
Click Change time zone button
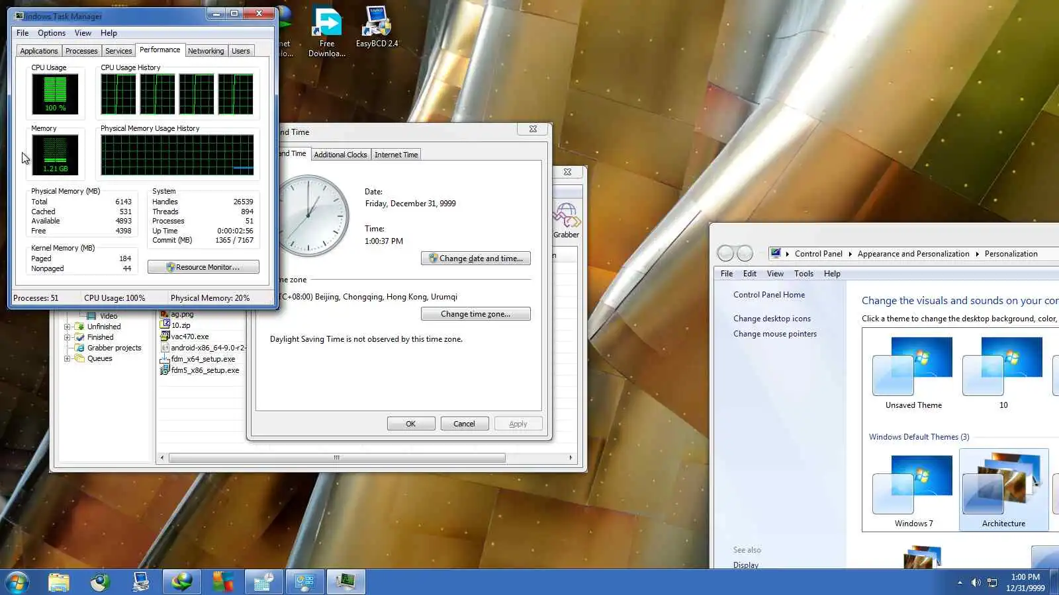pos(476,314)
